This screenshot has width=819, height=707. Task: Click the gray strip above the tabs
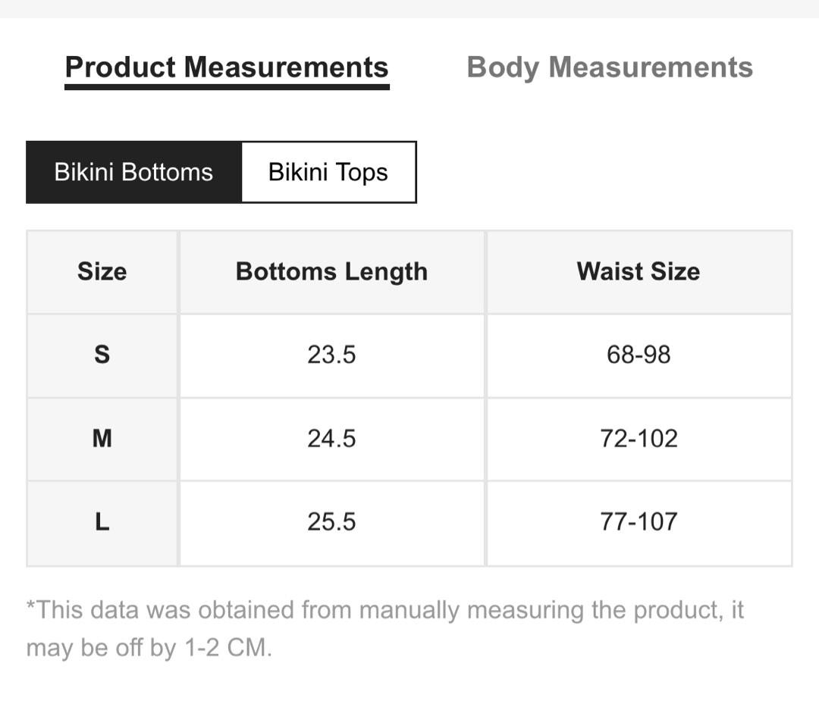coord(409,9)
